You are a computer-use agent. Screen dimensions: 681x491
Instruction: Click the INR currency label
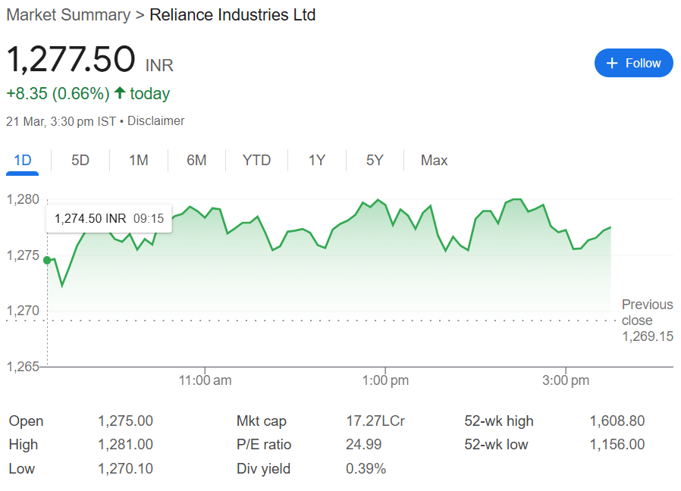(x=159, y=66)
